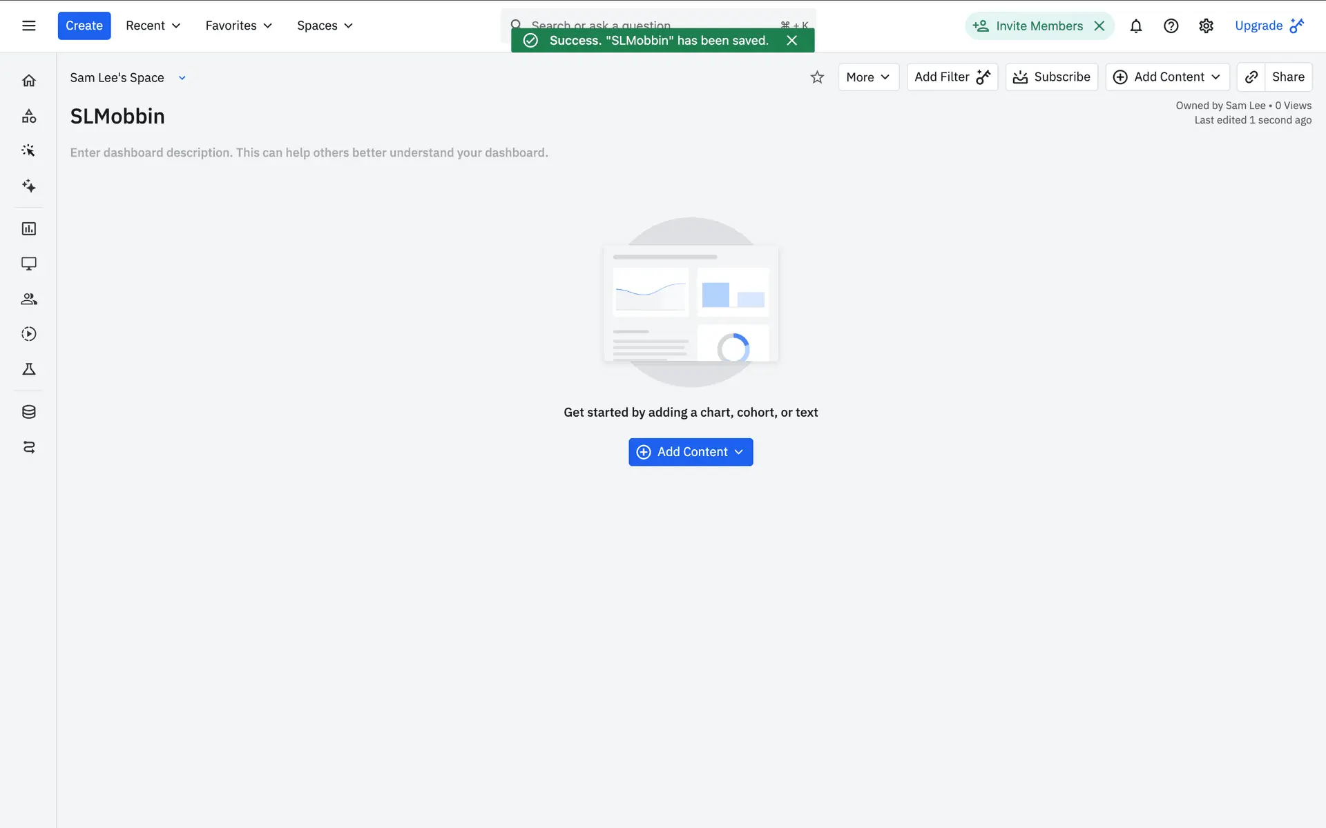Open the More dropdown
Viewport: 1326px width, 828px height.
click(x=868, y=77)
